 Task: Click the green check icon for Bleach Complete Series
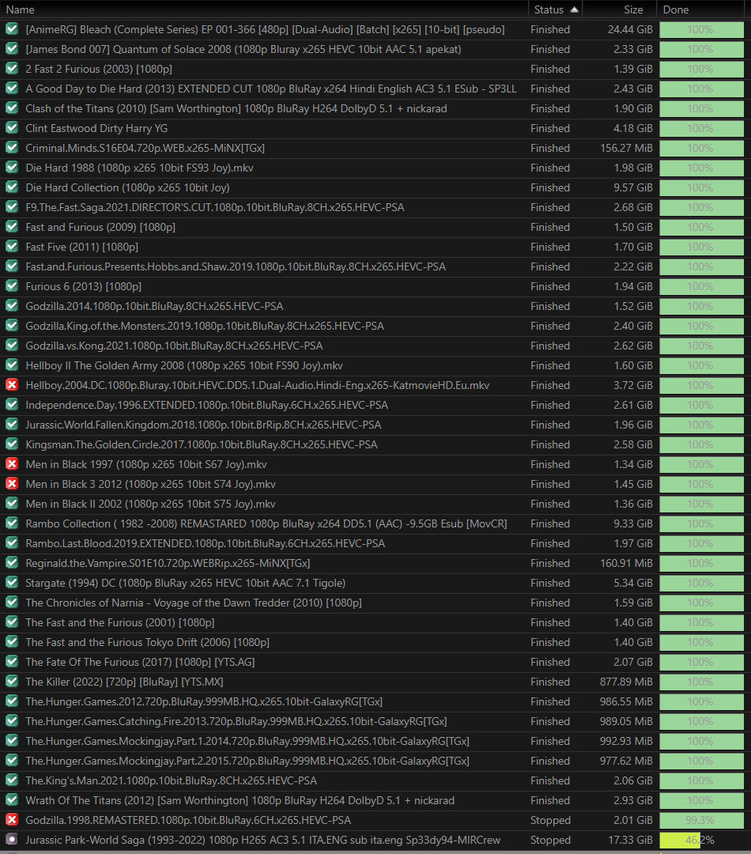pyautogui.click(x=11, y=29)
